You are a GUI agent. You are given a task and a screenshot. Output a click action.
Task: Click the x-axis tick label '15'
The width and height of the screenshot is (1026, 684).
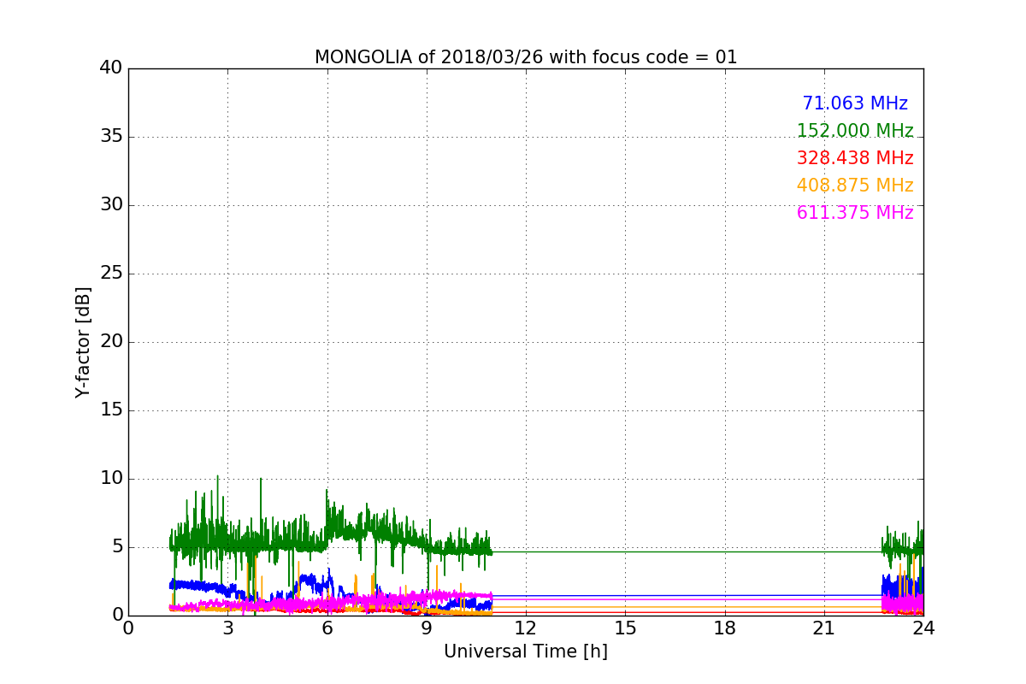(625, 628)
